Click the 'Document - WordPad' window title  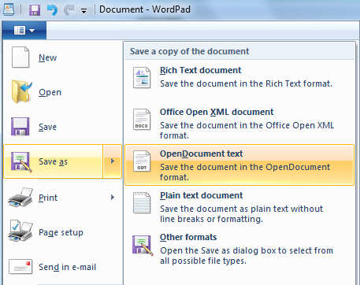click(x=145, y=9)
